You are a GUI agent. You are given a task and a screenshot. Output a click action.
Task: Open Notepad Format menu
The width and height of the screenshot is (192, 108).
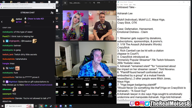pos(126,5)
